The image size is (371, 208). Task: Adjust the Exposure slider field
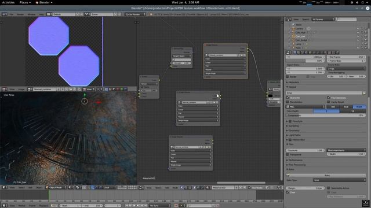pos(305,150)
